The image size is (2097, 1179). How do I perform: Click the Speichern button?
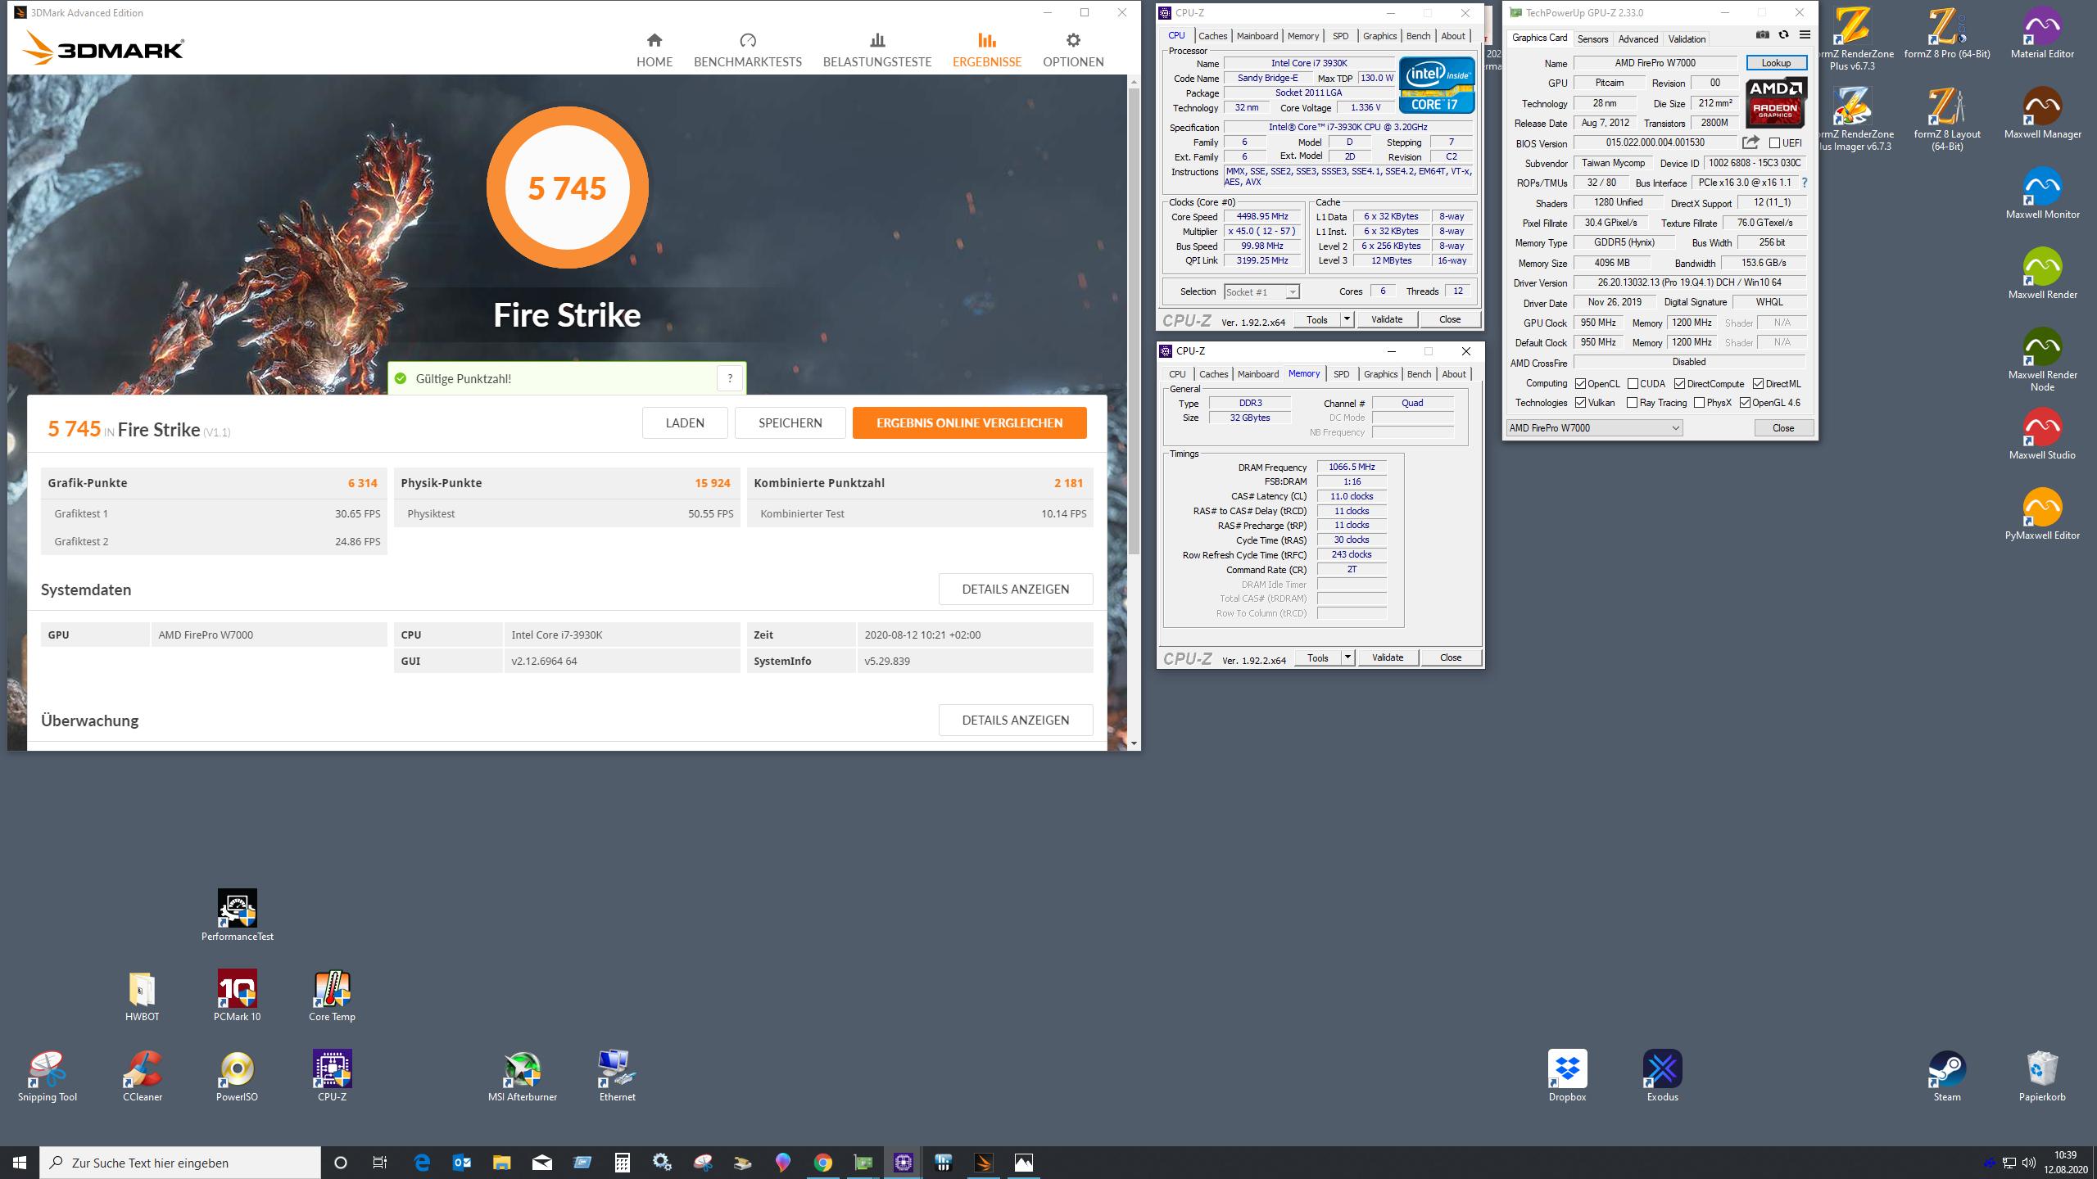(x=790, y=423)
